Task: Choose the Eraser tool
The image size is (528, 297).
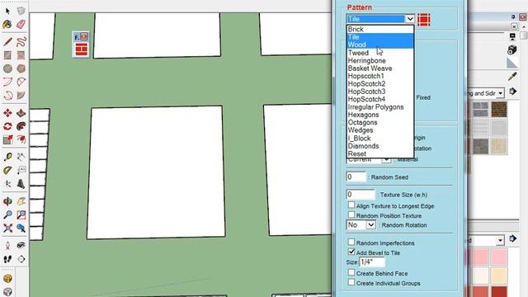Action: click(x=21, y=24)
